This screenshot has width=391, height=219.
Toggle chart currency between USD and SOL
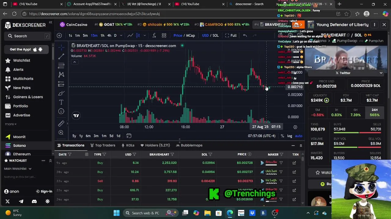click(x=210, y=36)
